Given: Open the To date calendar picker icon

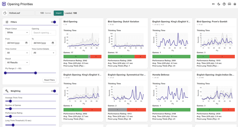Looking at the screenshot, I should click(x=53, y=43).
